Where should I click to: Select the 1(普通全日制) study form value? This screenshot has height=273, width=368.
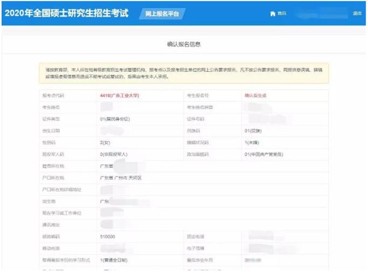click(113, 260)
